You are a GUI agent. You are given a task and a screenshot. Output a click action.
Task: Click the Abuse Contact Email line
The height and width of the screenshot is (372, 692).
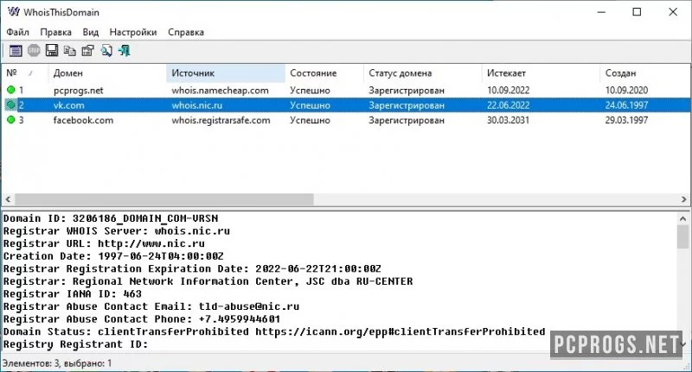[151, 306]
